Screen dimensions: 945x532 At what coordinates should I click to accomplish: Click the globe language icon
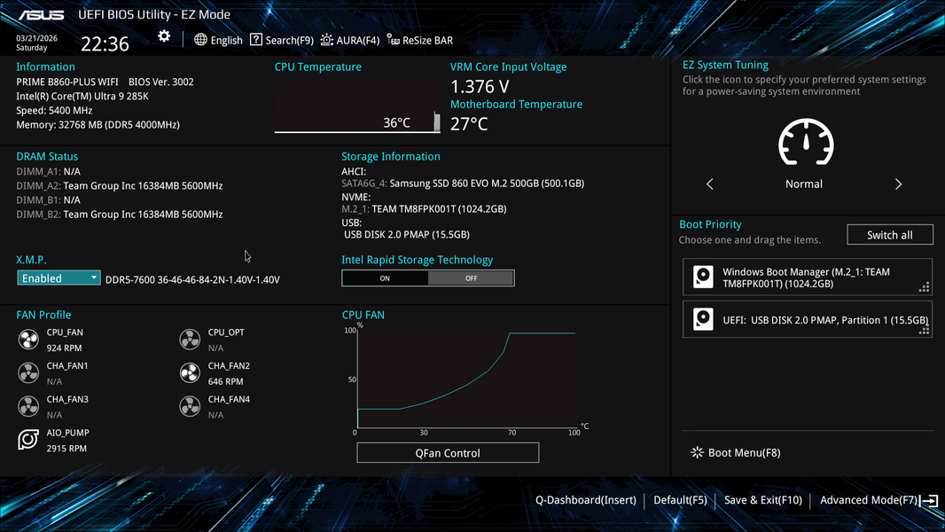(x=200, y=40)
